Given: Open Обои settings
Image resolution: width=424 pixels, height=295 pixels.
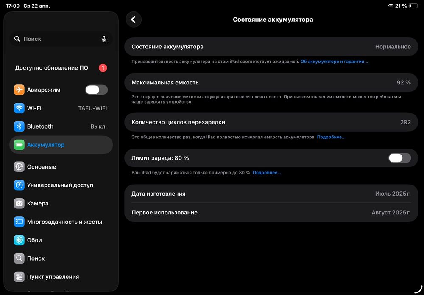Looking at the screenshot, I should 61,240.
